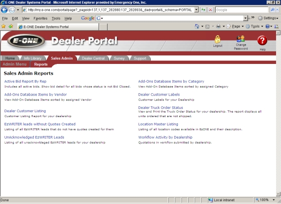Click the page scrollbar up arrow

click(278, 33)
